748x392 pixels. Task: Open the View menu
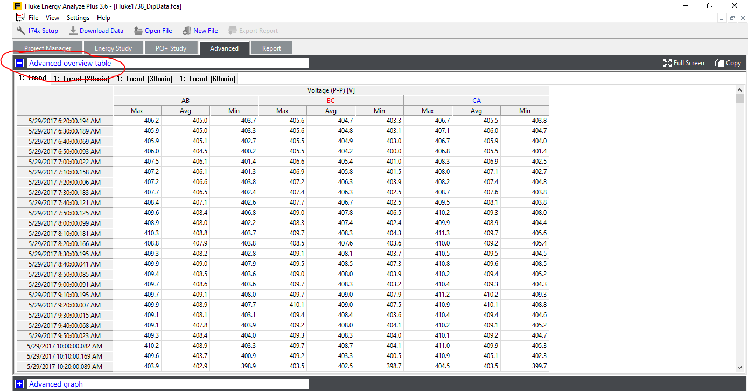click(53, 18)
